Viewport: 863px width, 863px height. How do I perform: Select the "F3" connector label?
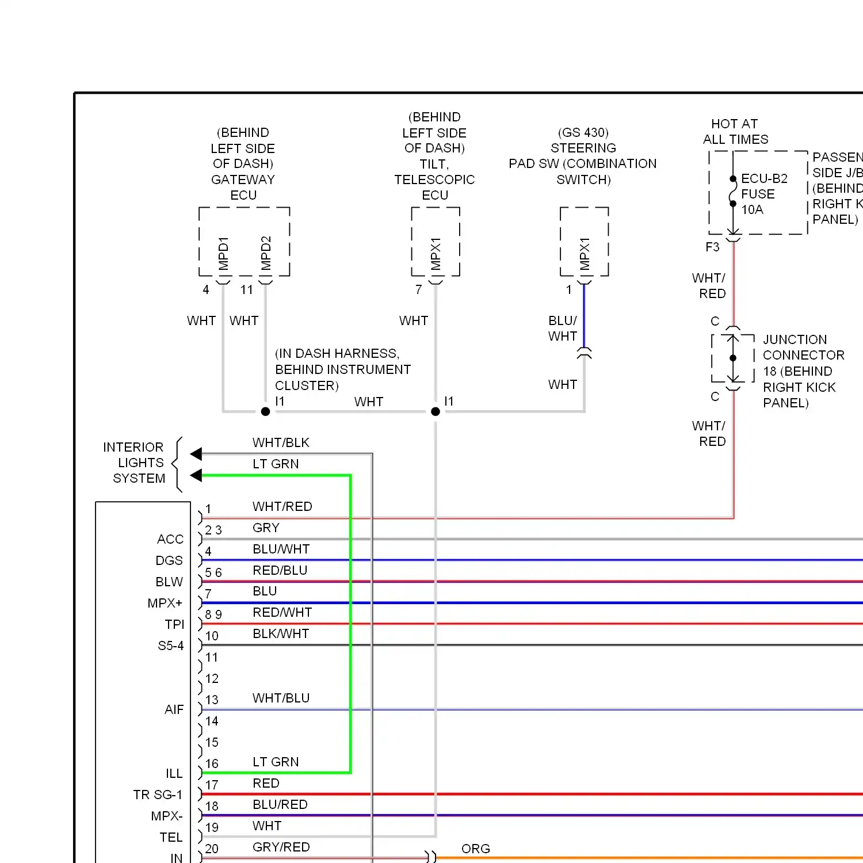point(712,247)
